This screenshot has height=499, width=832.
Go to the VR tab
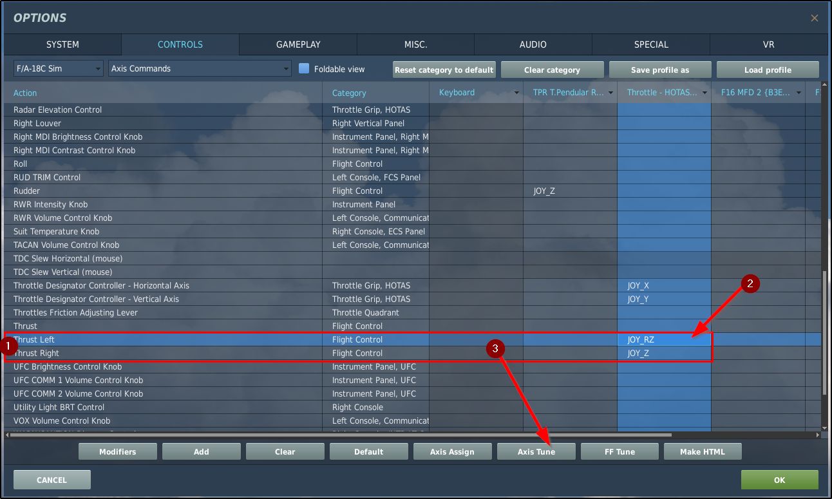point(768,44)
